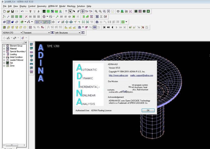Expand the Initial Condition tree node
Viewport: 210px width, 149px height.
click(4, 57)
